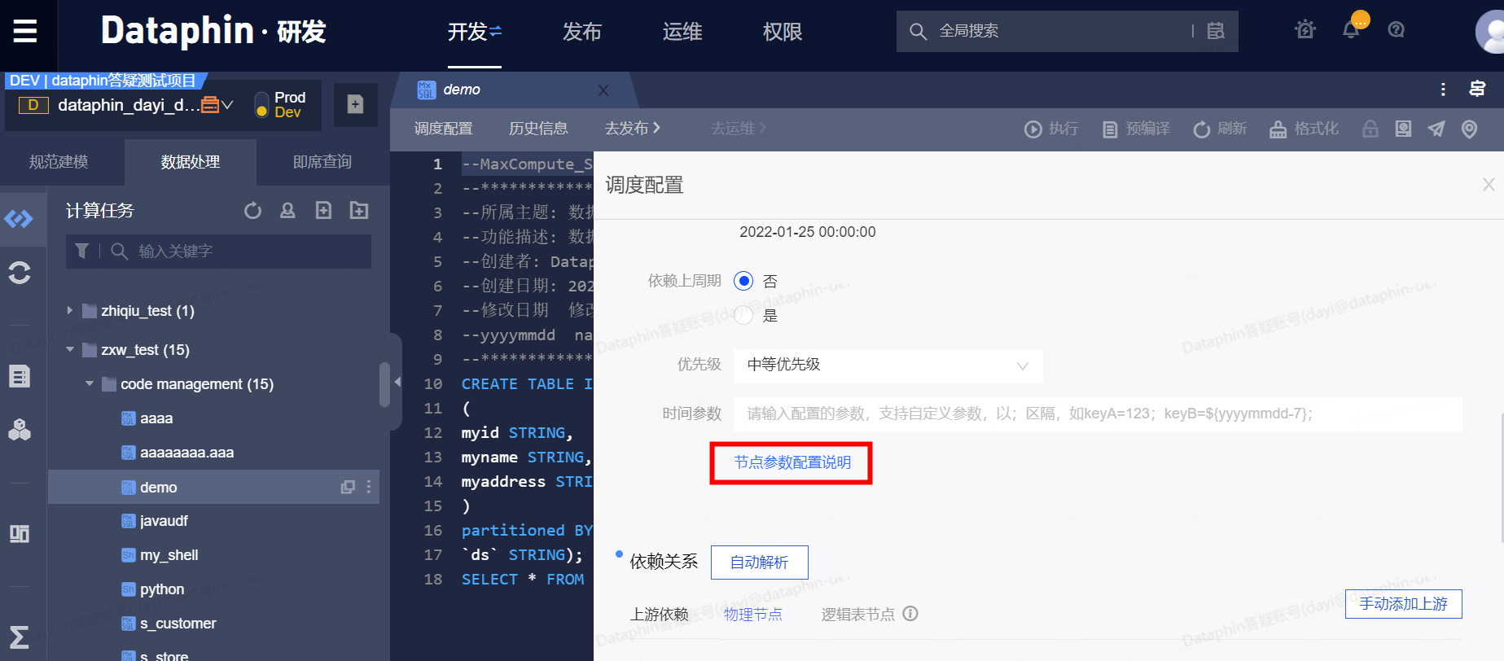Open the document sidebar icon
Viewport: 1504px width, 661px height.
[x=19, y=376]
